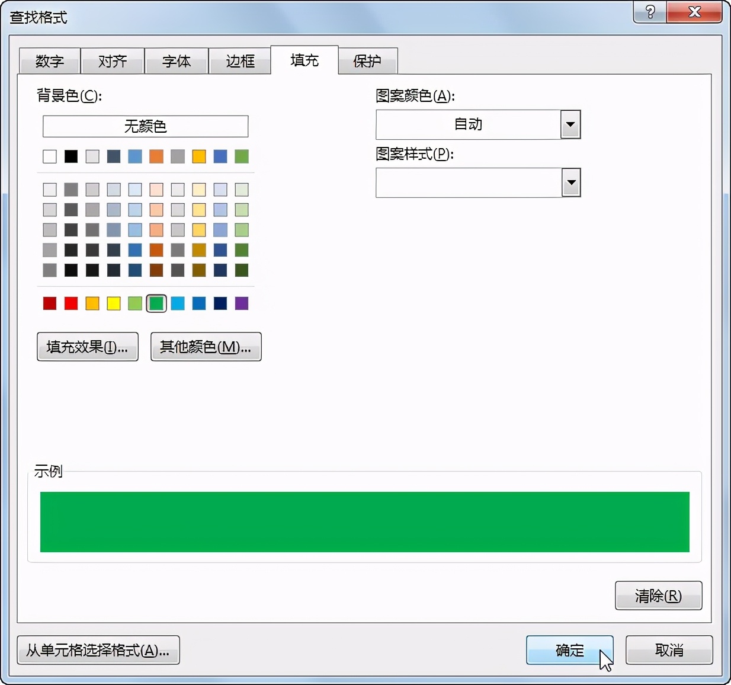This screenshot has width=731, height=685.
Task: Switch to the 保护 tab
Action: click(367, 60)
